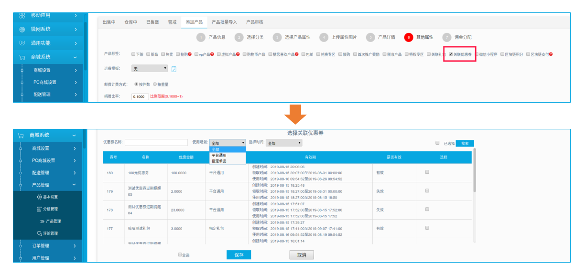
Task: Switch to the 仓库中 tab
Action: pyautogui.click(x=131, y=22)
